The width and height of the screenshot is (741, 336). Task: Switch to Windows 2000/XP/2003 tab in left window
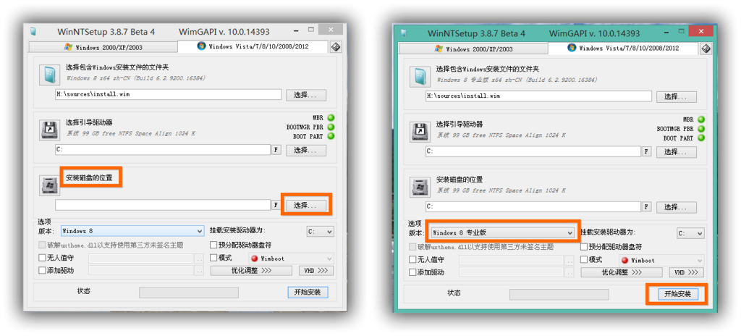click(103, 47)
